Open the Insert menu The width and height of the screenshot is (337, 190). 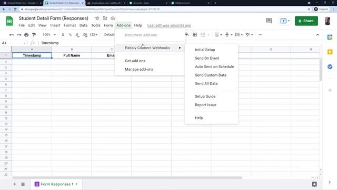(x=55, y=25)
